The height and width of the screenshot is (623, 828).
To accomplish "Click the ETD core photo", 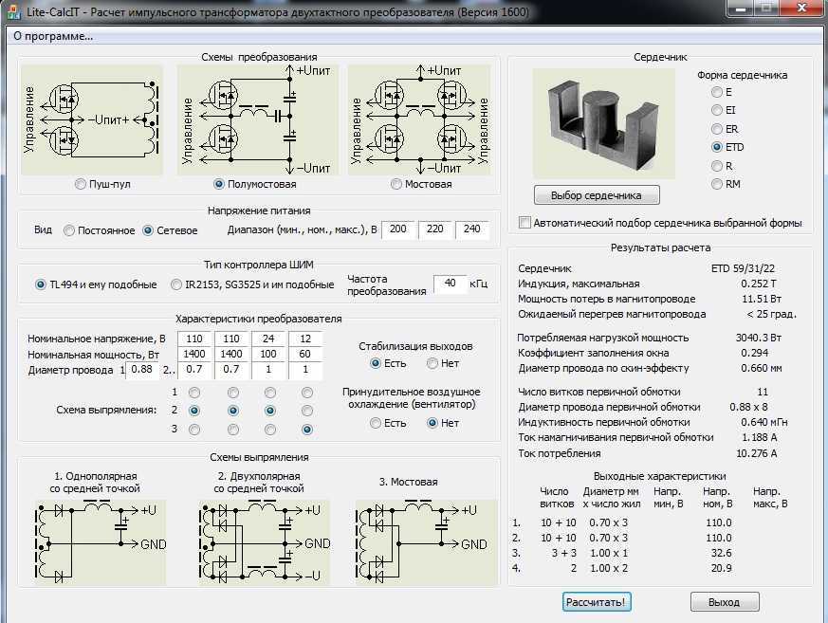I will tap(603, 123).
